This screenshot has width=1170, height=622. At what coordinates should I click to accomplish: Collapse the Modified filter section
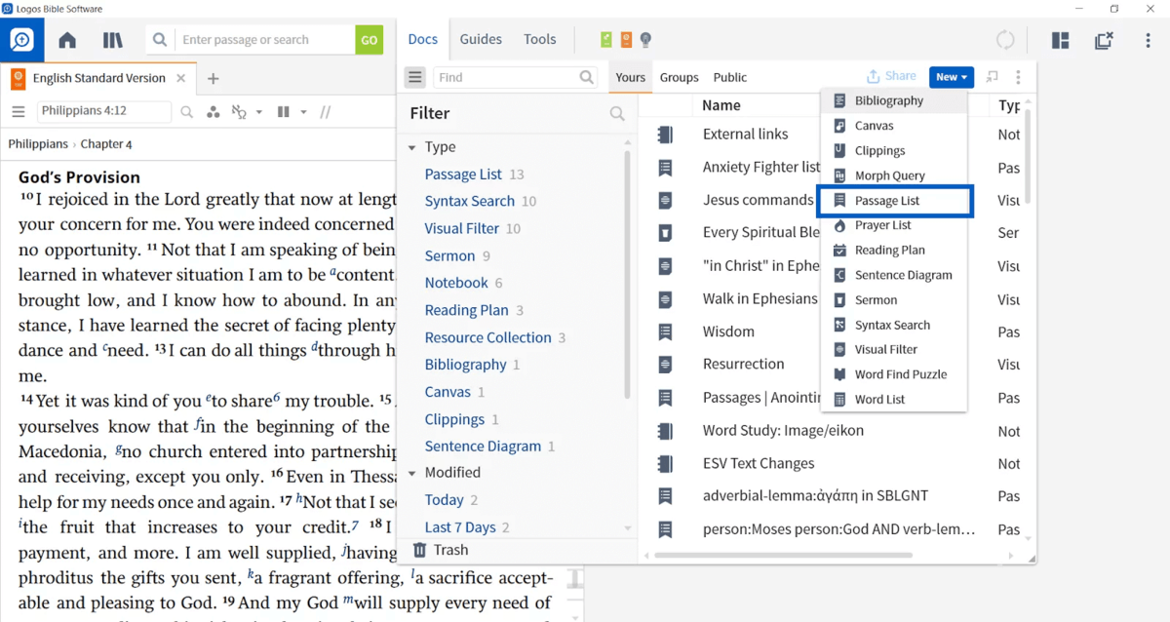point(412,473)
